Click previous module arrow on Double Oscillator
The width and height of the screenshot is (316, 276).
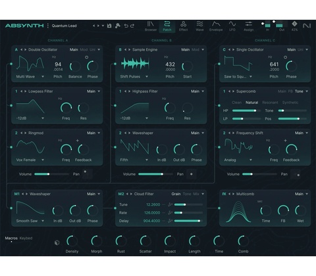click(x=21, y=50)
